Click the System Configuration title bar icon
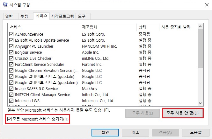The width and height of the screenshot is (212, 139). (x=5, y=5)
